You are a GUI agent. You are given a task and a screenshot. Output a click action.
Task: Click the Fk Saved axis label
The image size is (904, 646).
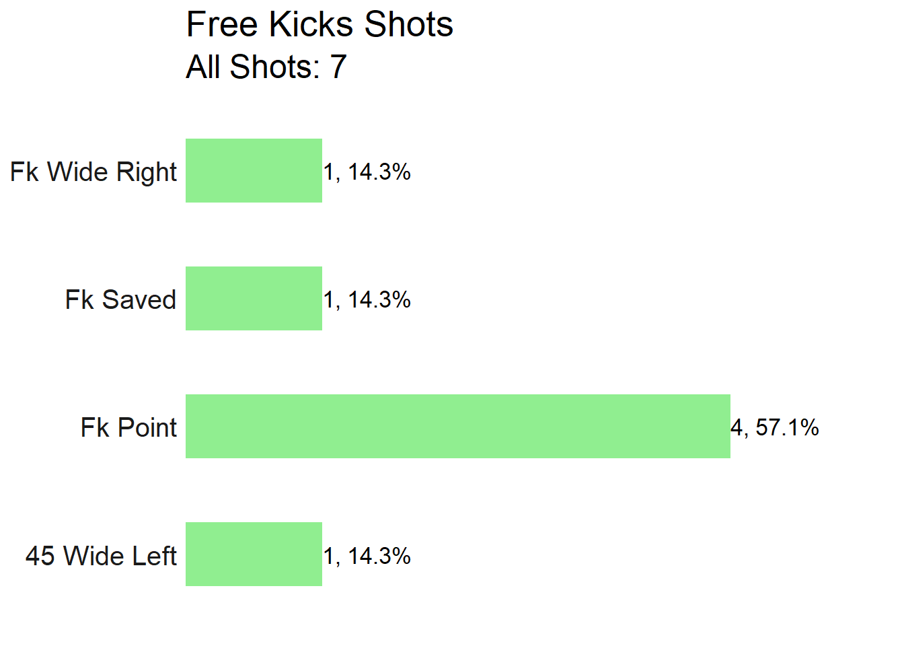[121, 299]
